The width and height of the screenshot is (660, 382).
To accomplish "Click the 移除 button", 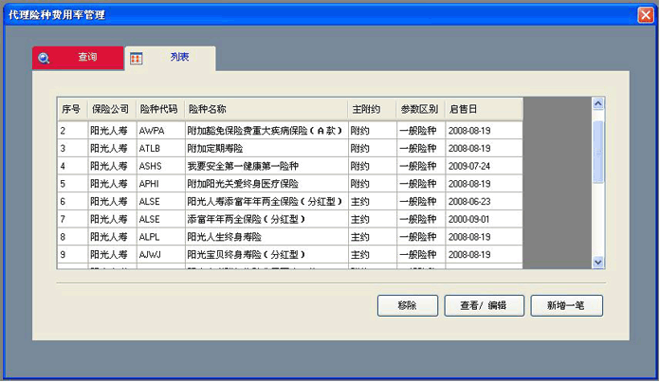I will point(408,305).
